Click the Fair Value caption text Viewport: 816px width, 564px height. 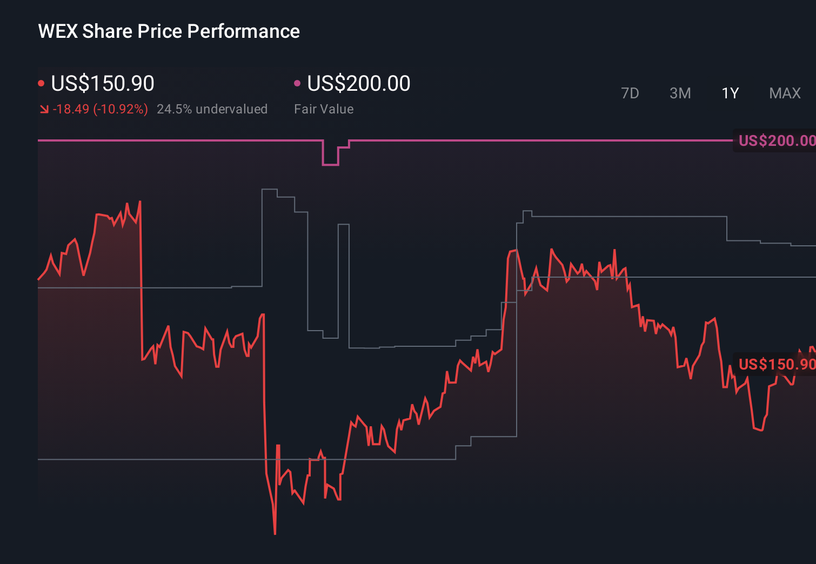point(324,109)
